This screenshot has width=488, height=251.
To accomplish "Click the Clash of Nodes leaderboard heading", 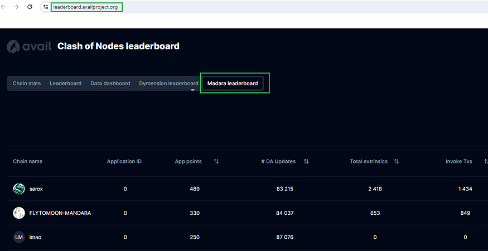I will [118, 46].
